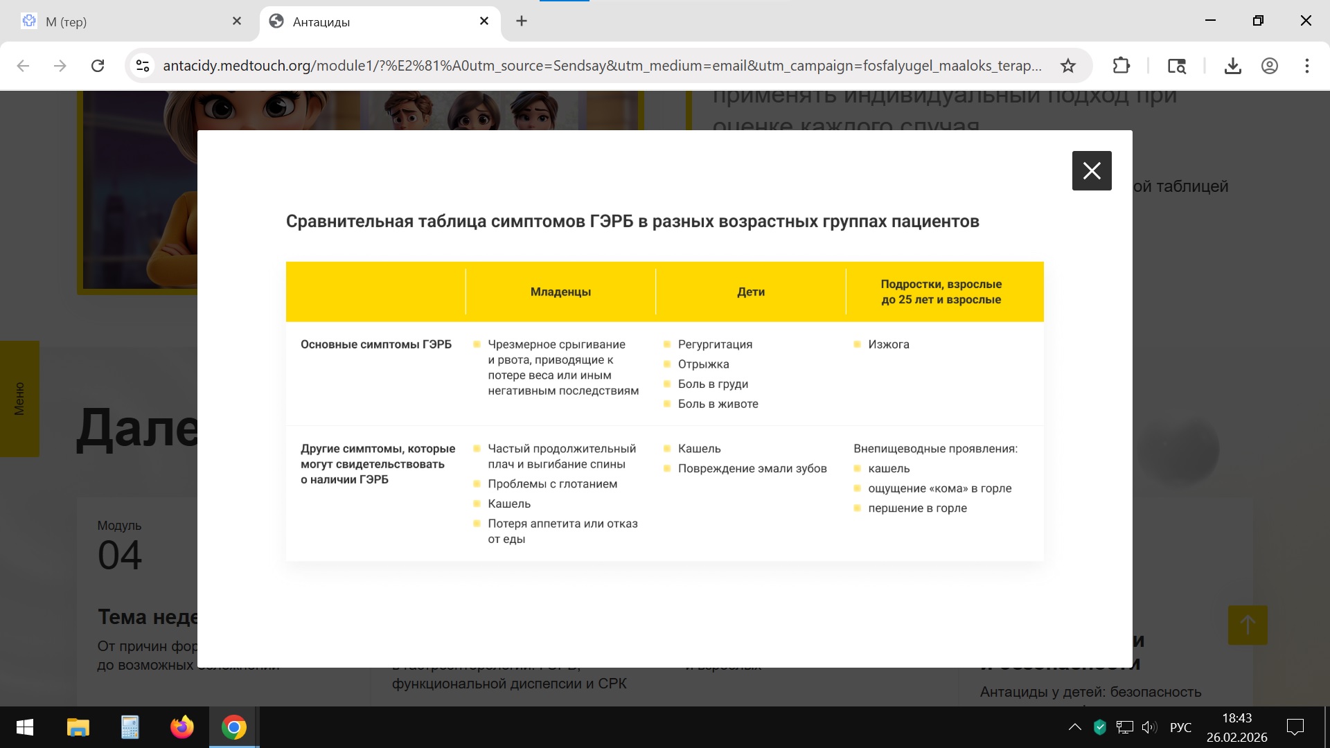View site information icon in address bar
1330x748 pixels.
click(x=143, y=66)
